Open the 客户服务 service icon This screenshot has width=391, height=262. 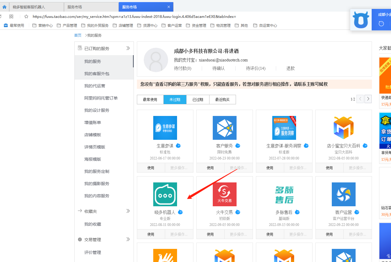click(225, 128)
